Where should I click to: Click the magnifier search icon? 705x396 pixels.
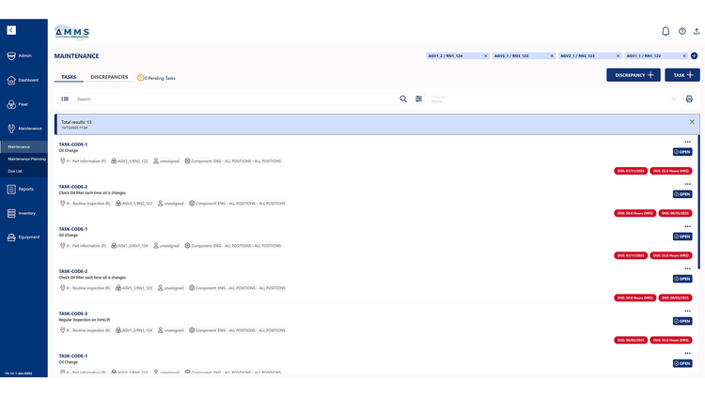tap(403, 99)
